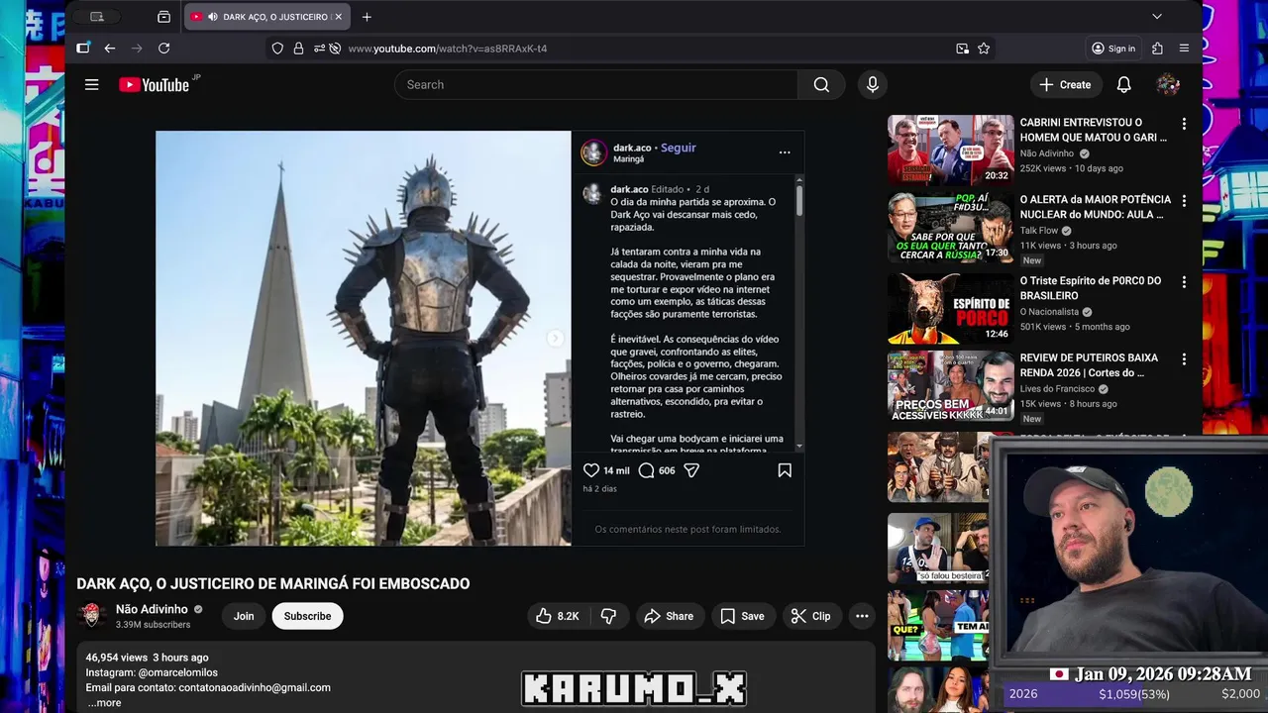Image resolution: width=1268 pixels, height=713 pixels.
Task: Create a clip with Clip button
Action: [811, 616]
